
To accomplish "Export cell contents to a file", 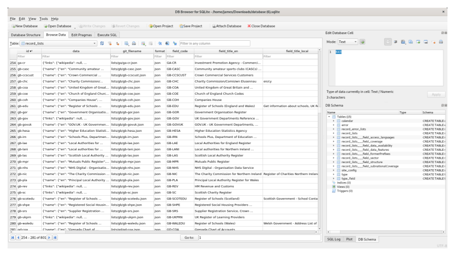I will (x=410, y=42).
